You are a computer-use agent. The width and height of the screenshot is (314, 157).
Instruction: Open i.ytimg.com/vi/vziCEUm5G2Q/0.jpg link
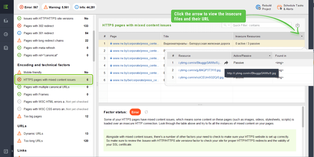tap(201, 77)
